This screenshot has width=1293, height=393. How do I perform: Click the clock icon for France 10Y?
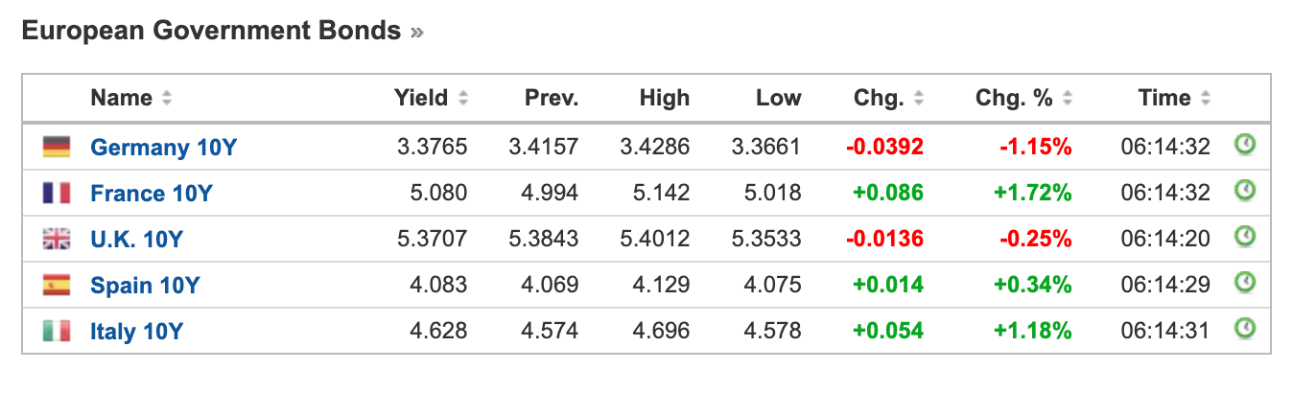click(x=1244, y=192)
